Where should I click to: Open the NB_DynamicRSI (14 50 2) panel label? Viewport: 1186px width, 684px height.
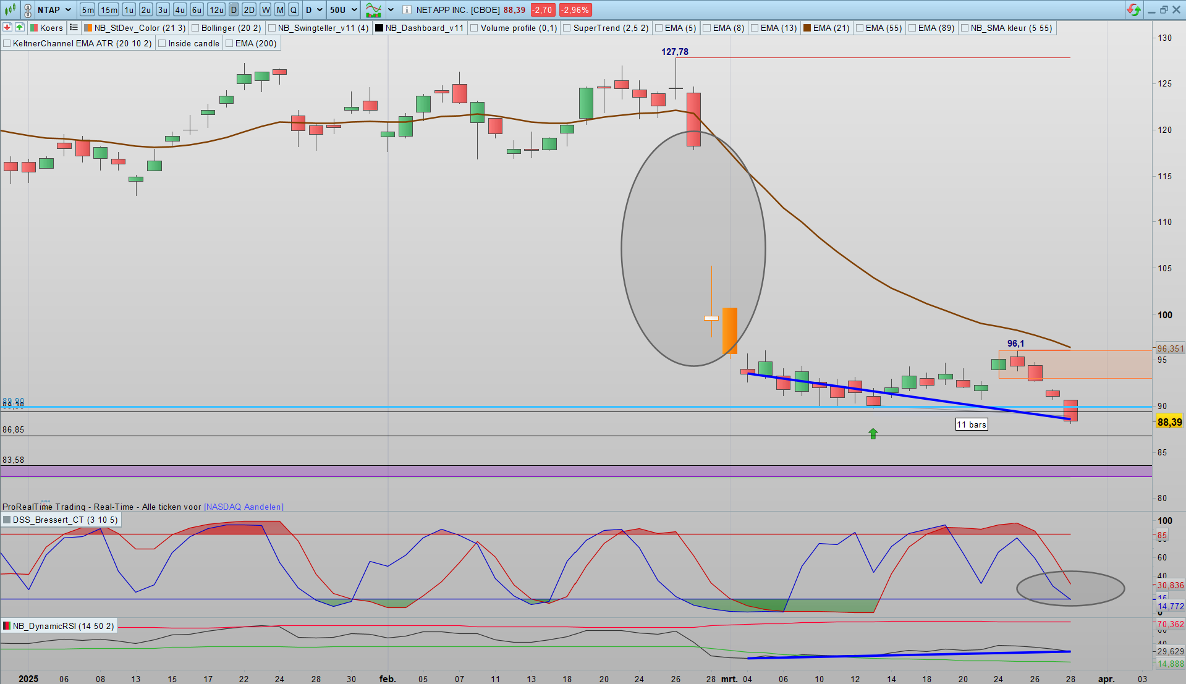pyautogui.click(x=59, y=626)
